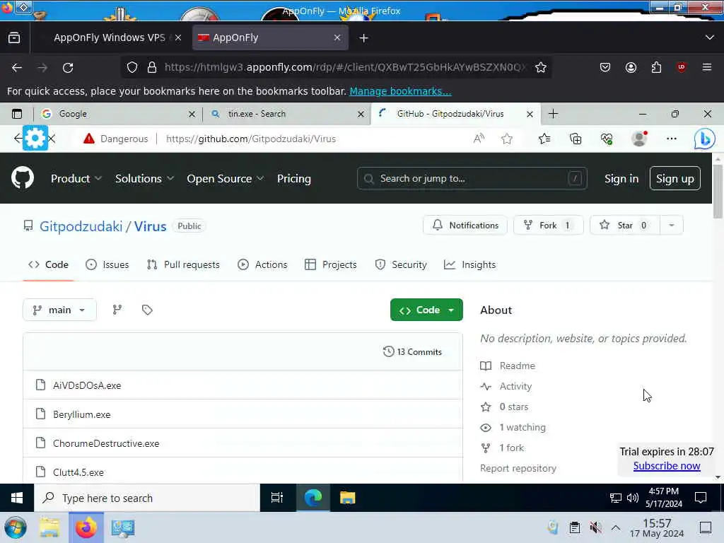Open Edge settings and more ellipsis

click(672, 139)
